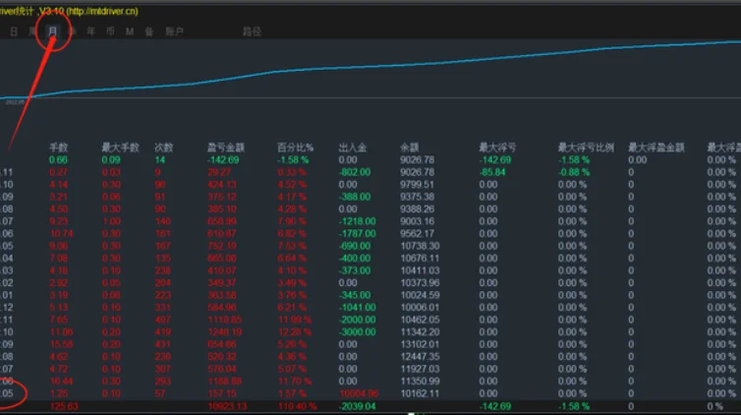Select the 路径 (path) tab
Image resolution: width=741 pixels, height=415 pixels.
252,31
